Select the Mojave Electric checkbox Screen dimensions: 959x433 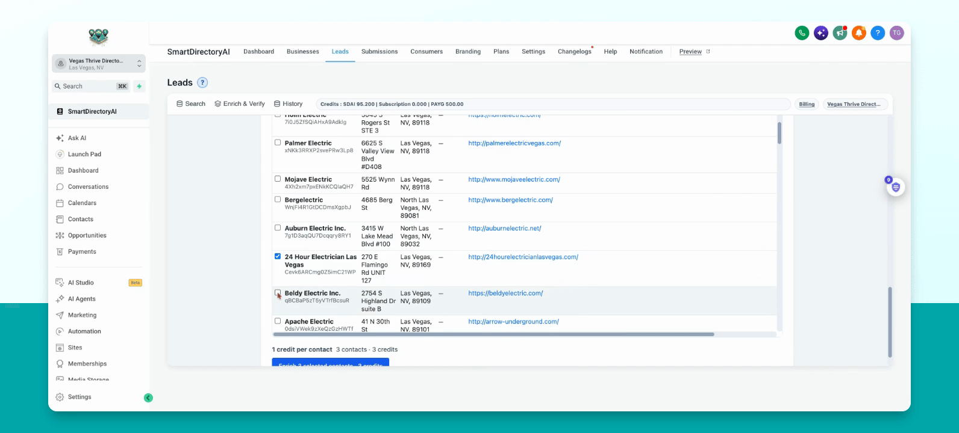click(278, 179)
